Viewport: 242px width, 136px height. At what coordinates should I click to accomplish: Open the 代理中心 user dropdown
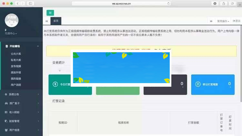(x=11, y=33)
